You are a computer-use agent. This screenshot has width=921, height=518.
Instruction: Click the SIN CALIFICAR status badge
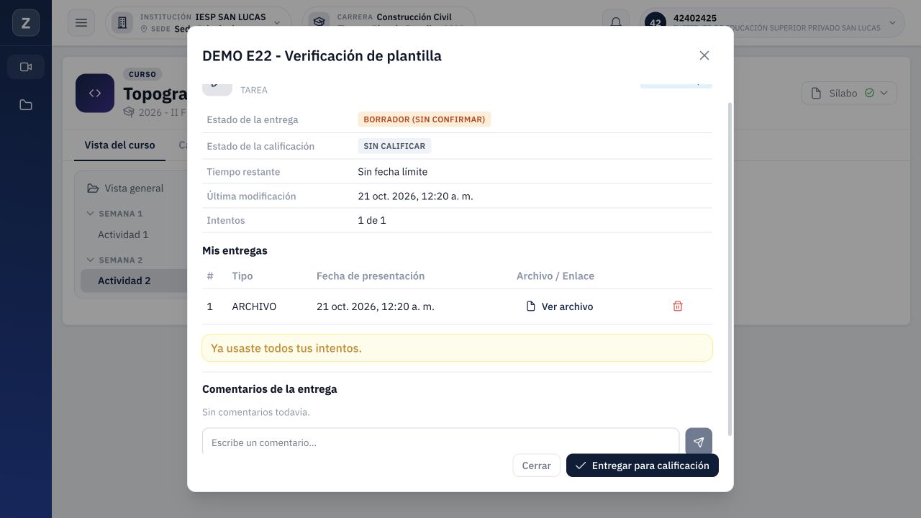[x=394, y=146]
